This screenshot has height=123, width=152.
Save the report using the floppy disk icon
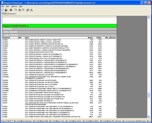pos(6,10)
